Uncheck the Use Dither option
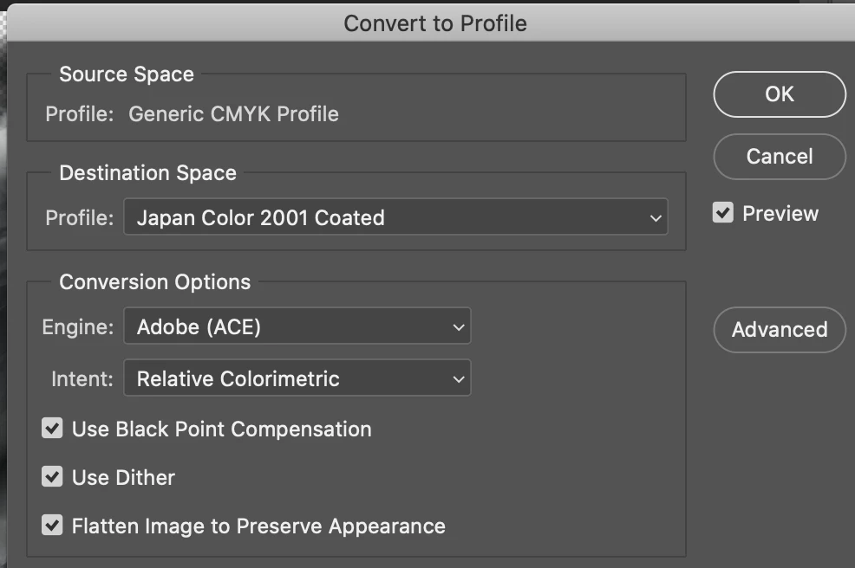Screen dimensions: 855x568 [x=53, y=477]
